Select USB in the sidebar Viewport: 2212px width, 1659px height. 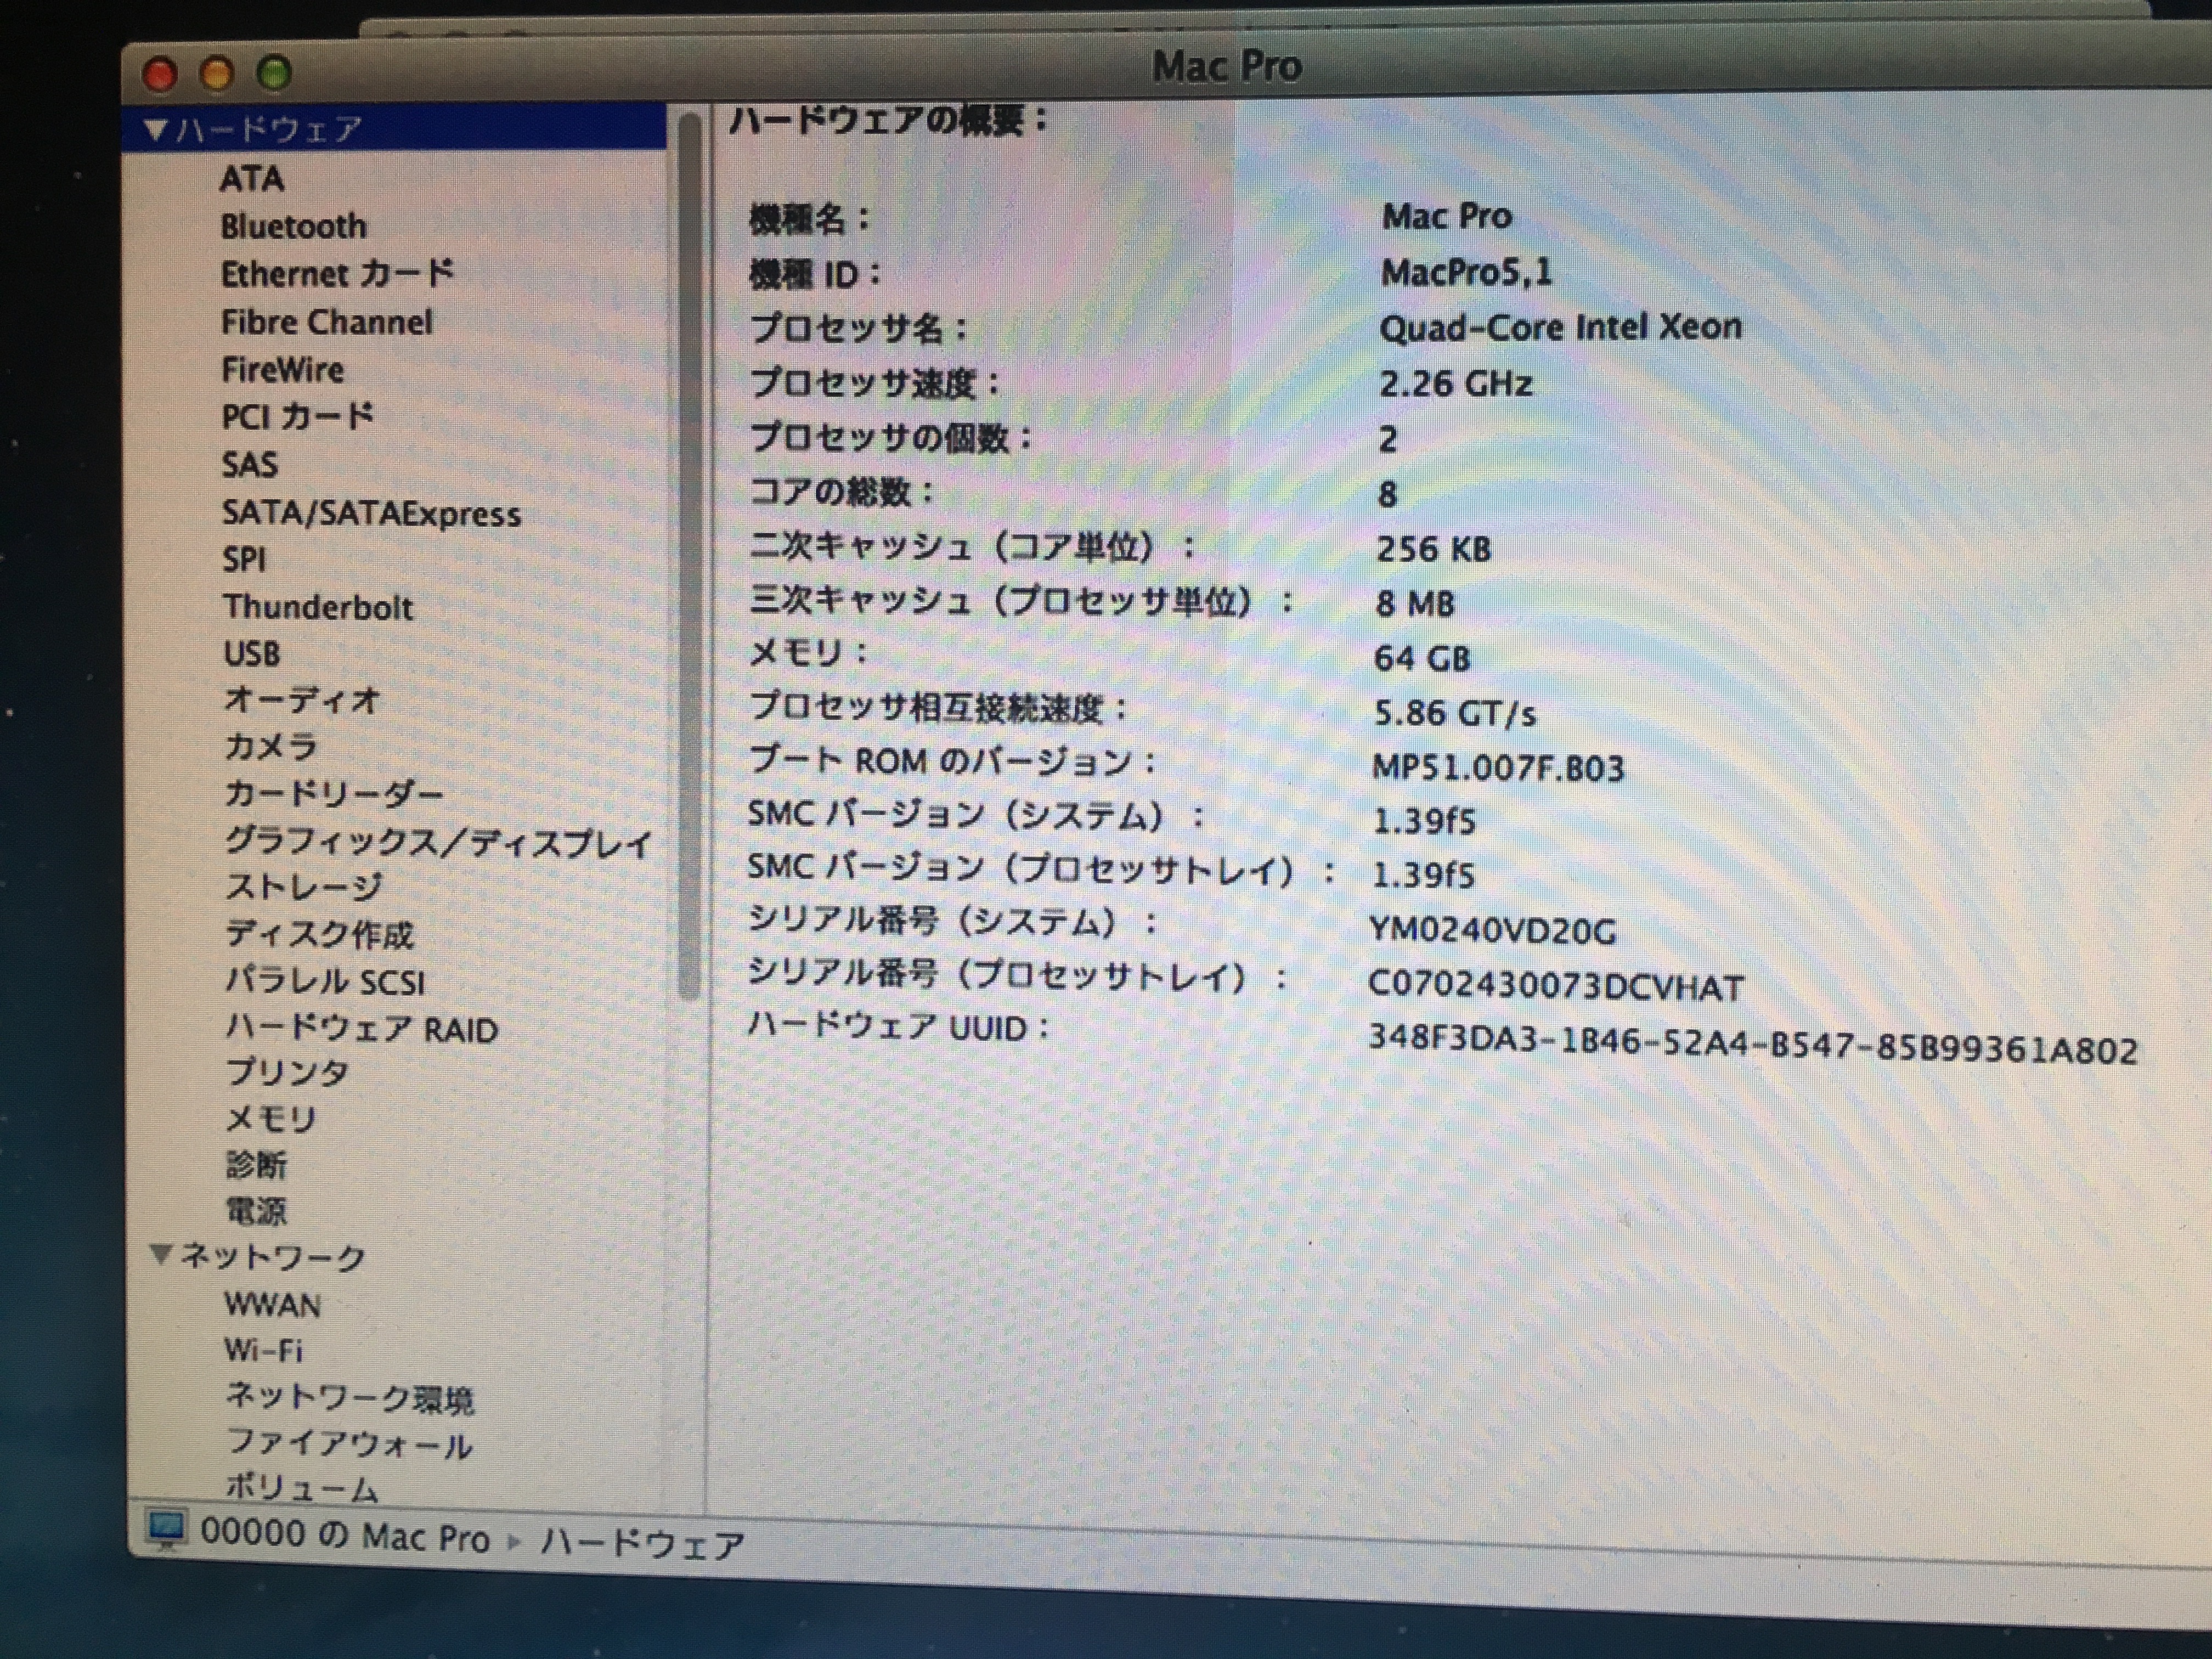251,653
